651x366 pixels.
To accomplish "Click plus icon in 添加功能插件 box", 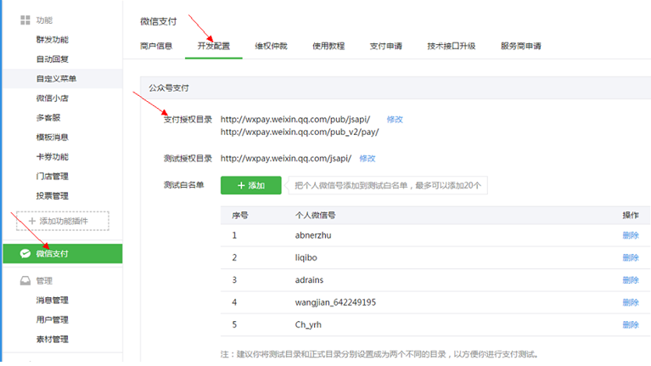I will [32, 221].
